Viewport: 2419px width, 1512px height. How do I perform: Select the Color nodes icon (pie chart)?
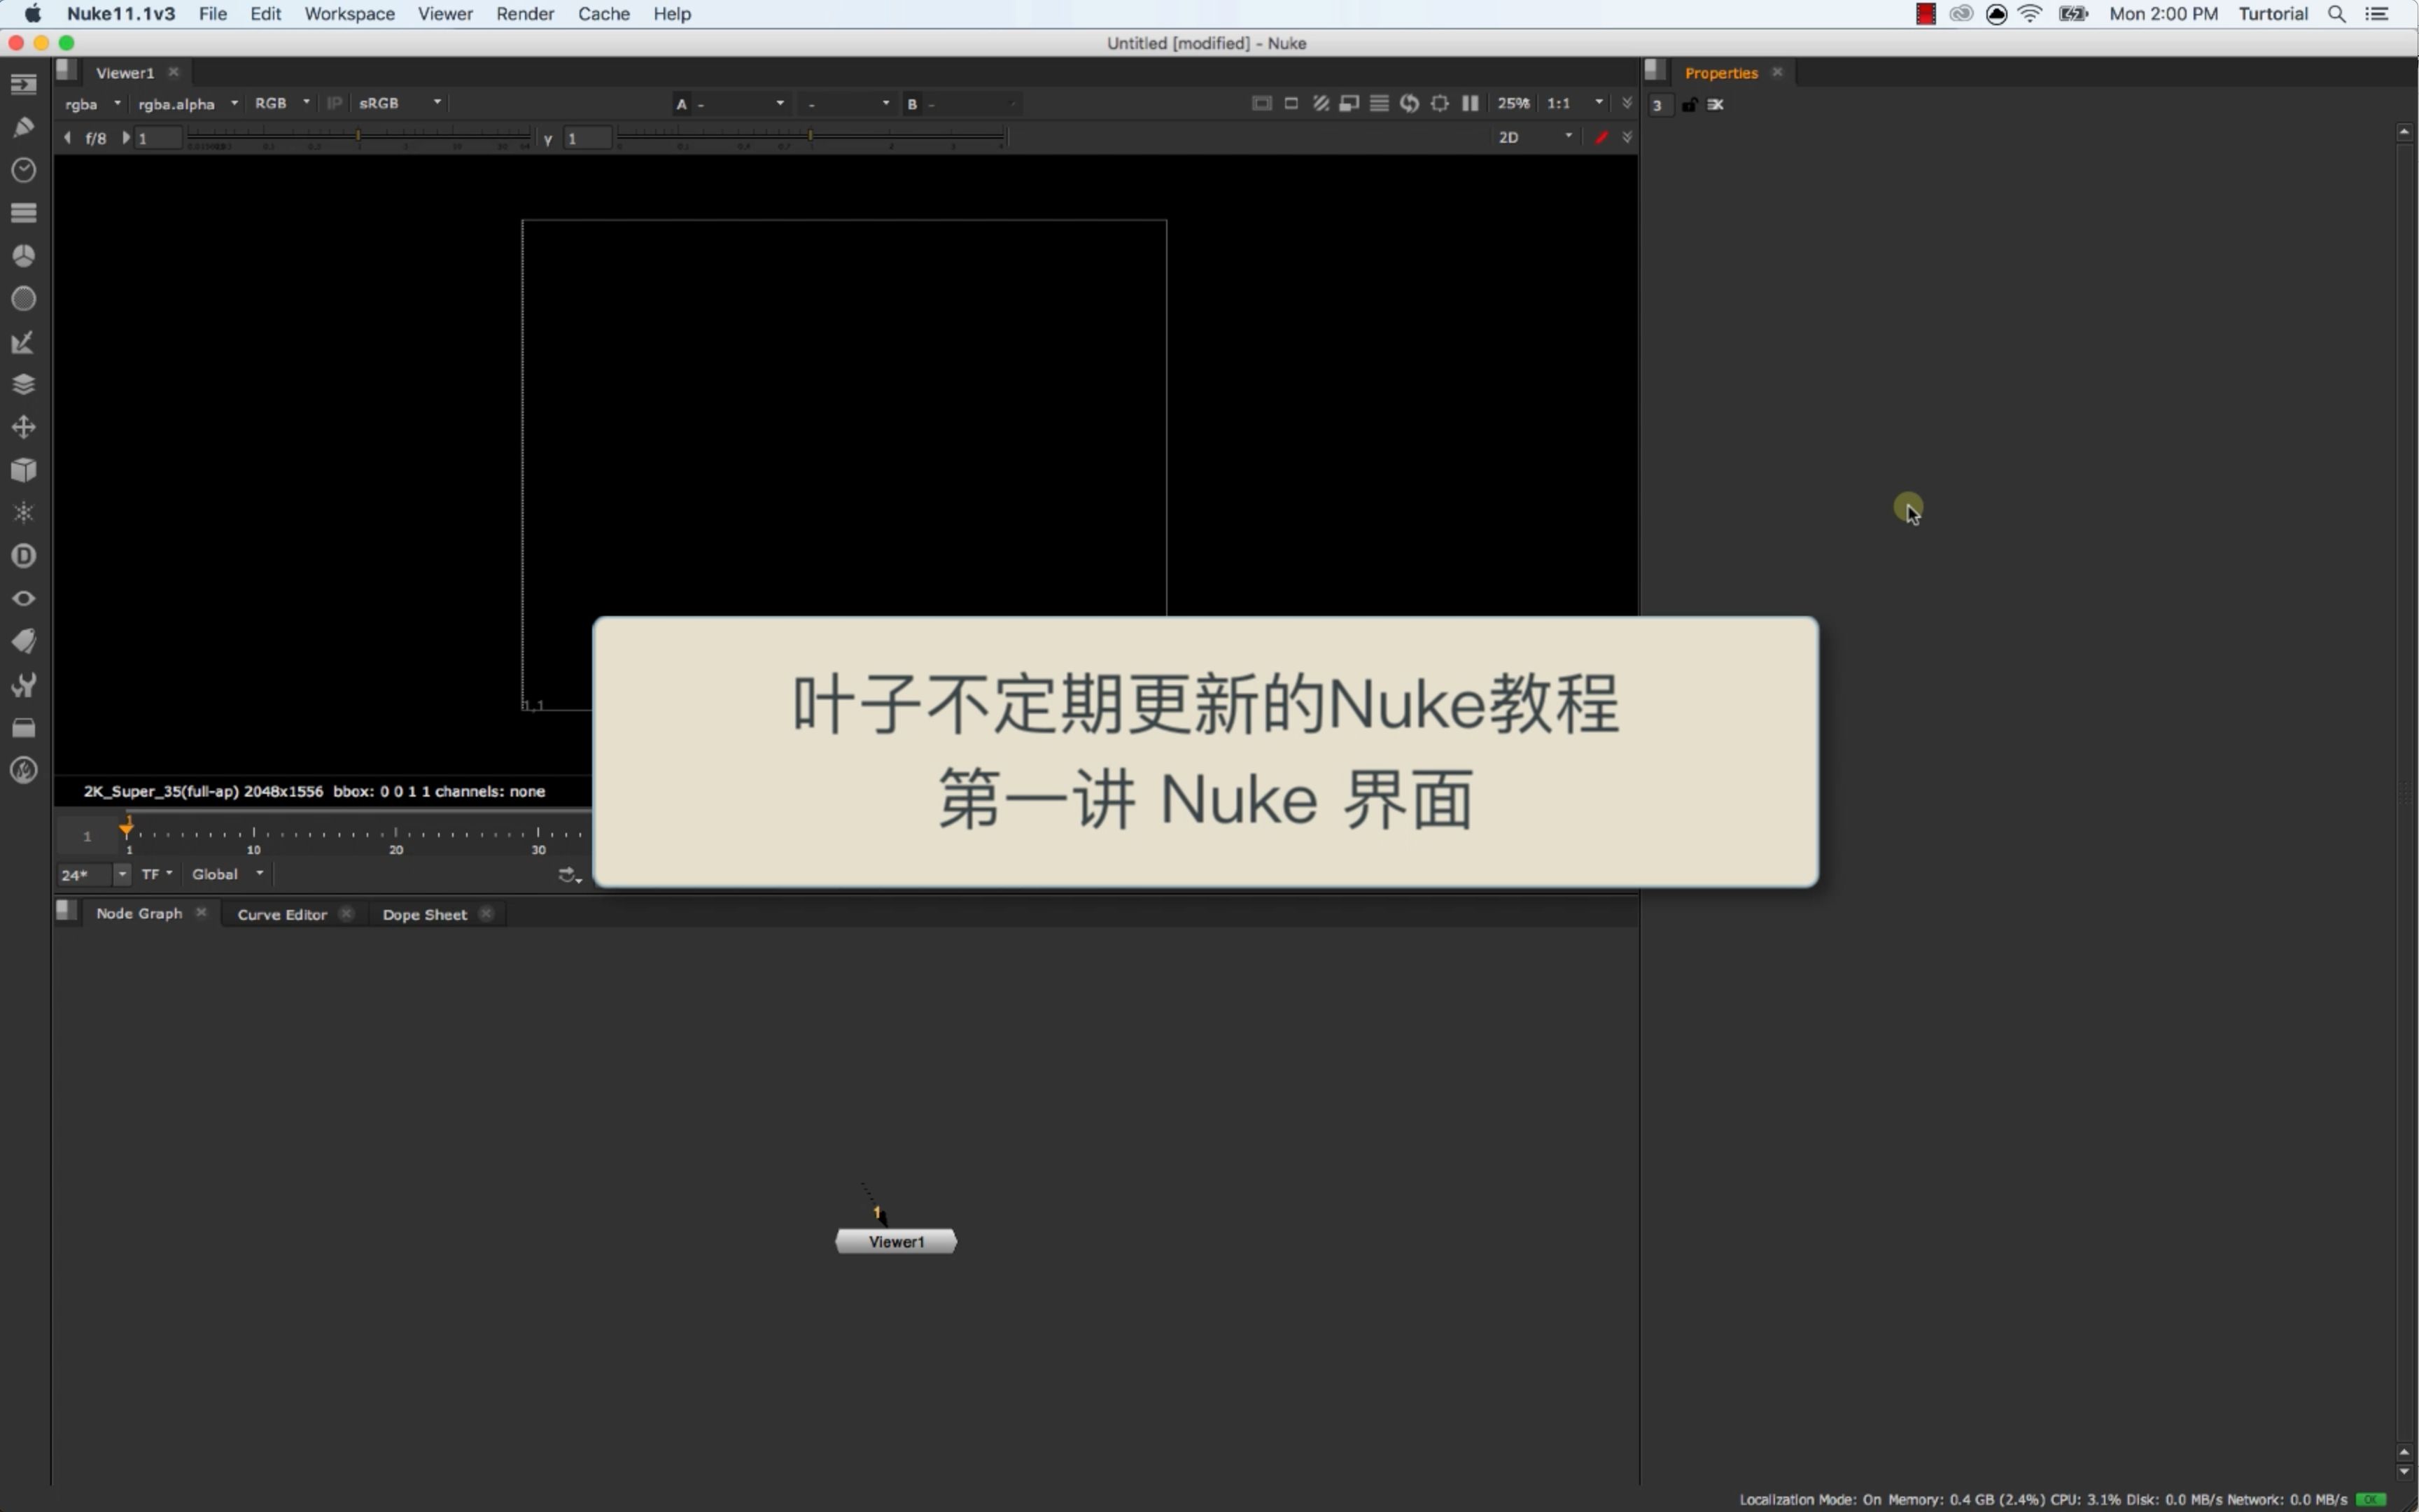pos(24,255)
